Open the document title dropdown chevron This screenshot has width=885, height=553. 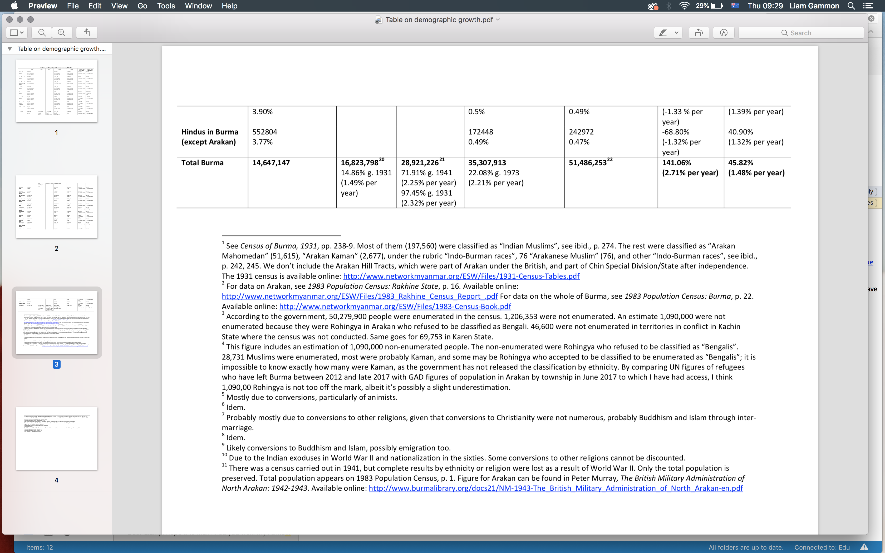tap(498, 20)
